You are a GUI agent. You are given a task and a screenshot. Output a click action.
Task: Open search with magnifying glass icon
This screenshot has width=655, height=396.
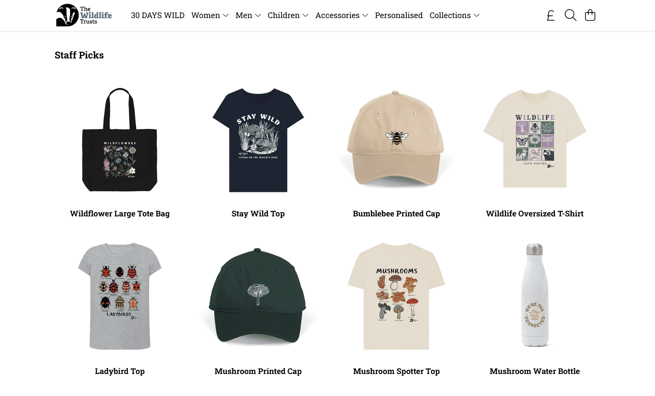[570, 15]
